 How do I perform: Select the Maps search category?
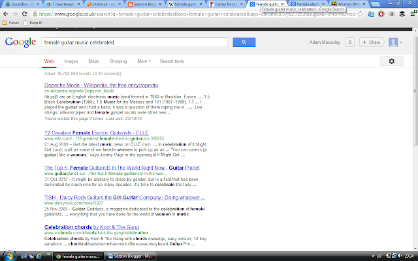click(93, 61)
